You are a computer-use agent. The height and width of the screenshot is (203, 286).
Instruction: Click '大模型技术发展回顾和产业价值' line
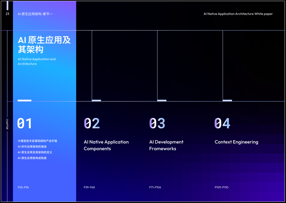[37, 141]
